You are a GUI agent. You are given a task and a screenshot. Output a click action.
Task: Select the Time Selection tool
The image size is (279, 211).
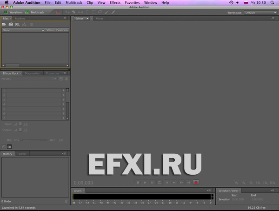coord(87,12)
